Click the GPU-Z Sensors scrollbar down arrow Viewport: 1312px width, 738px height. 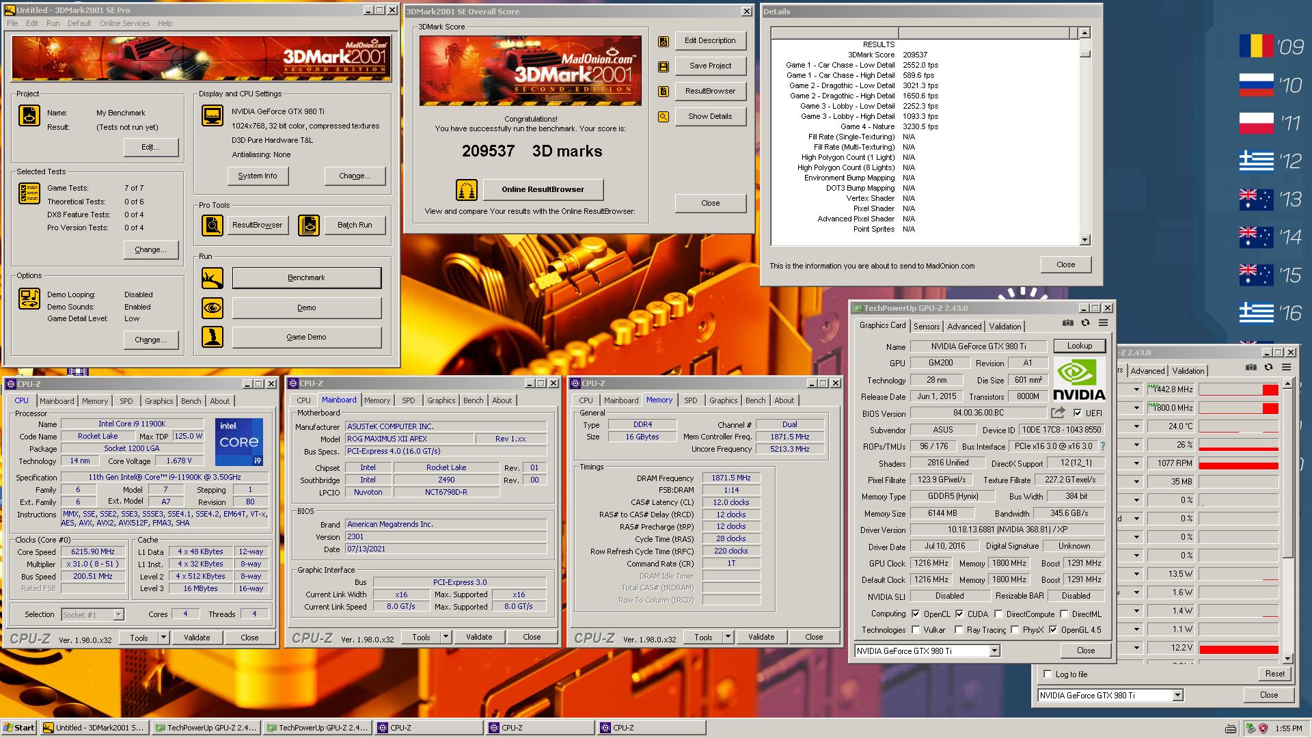(x=1288, y=659)
